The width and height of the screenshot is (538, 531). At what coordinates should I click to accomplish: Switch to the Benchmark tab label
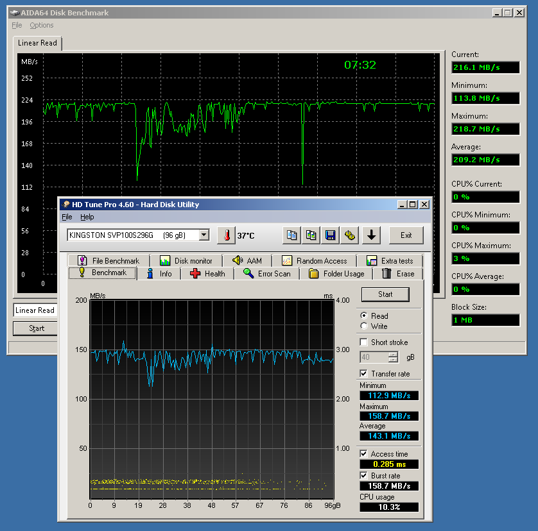click(x=109, y=273)
